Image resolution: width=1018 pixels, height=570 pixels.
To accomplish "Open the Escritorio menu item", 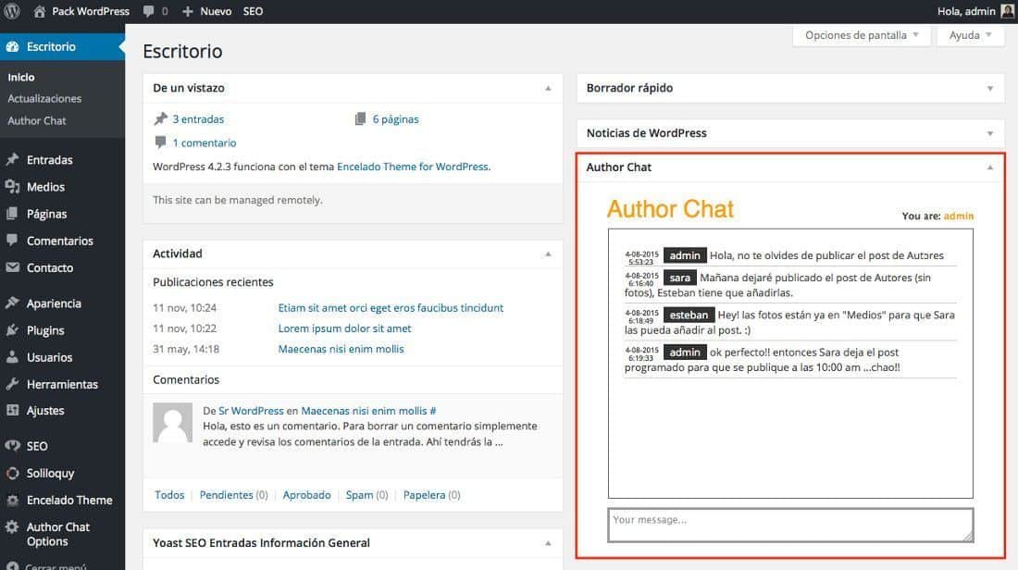I will [62, 47].
